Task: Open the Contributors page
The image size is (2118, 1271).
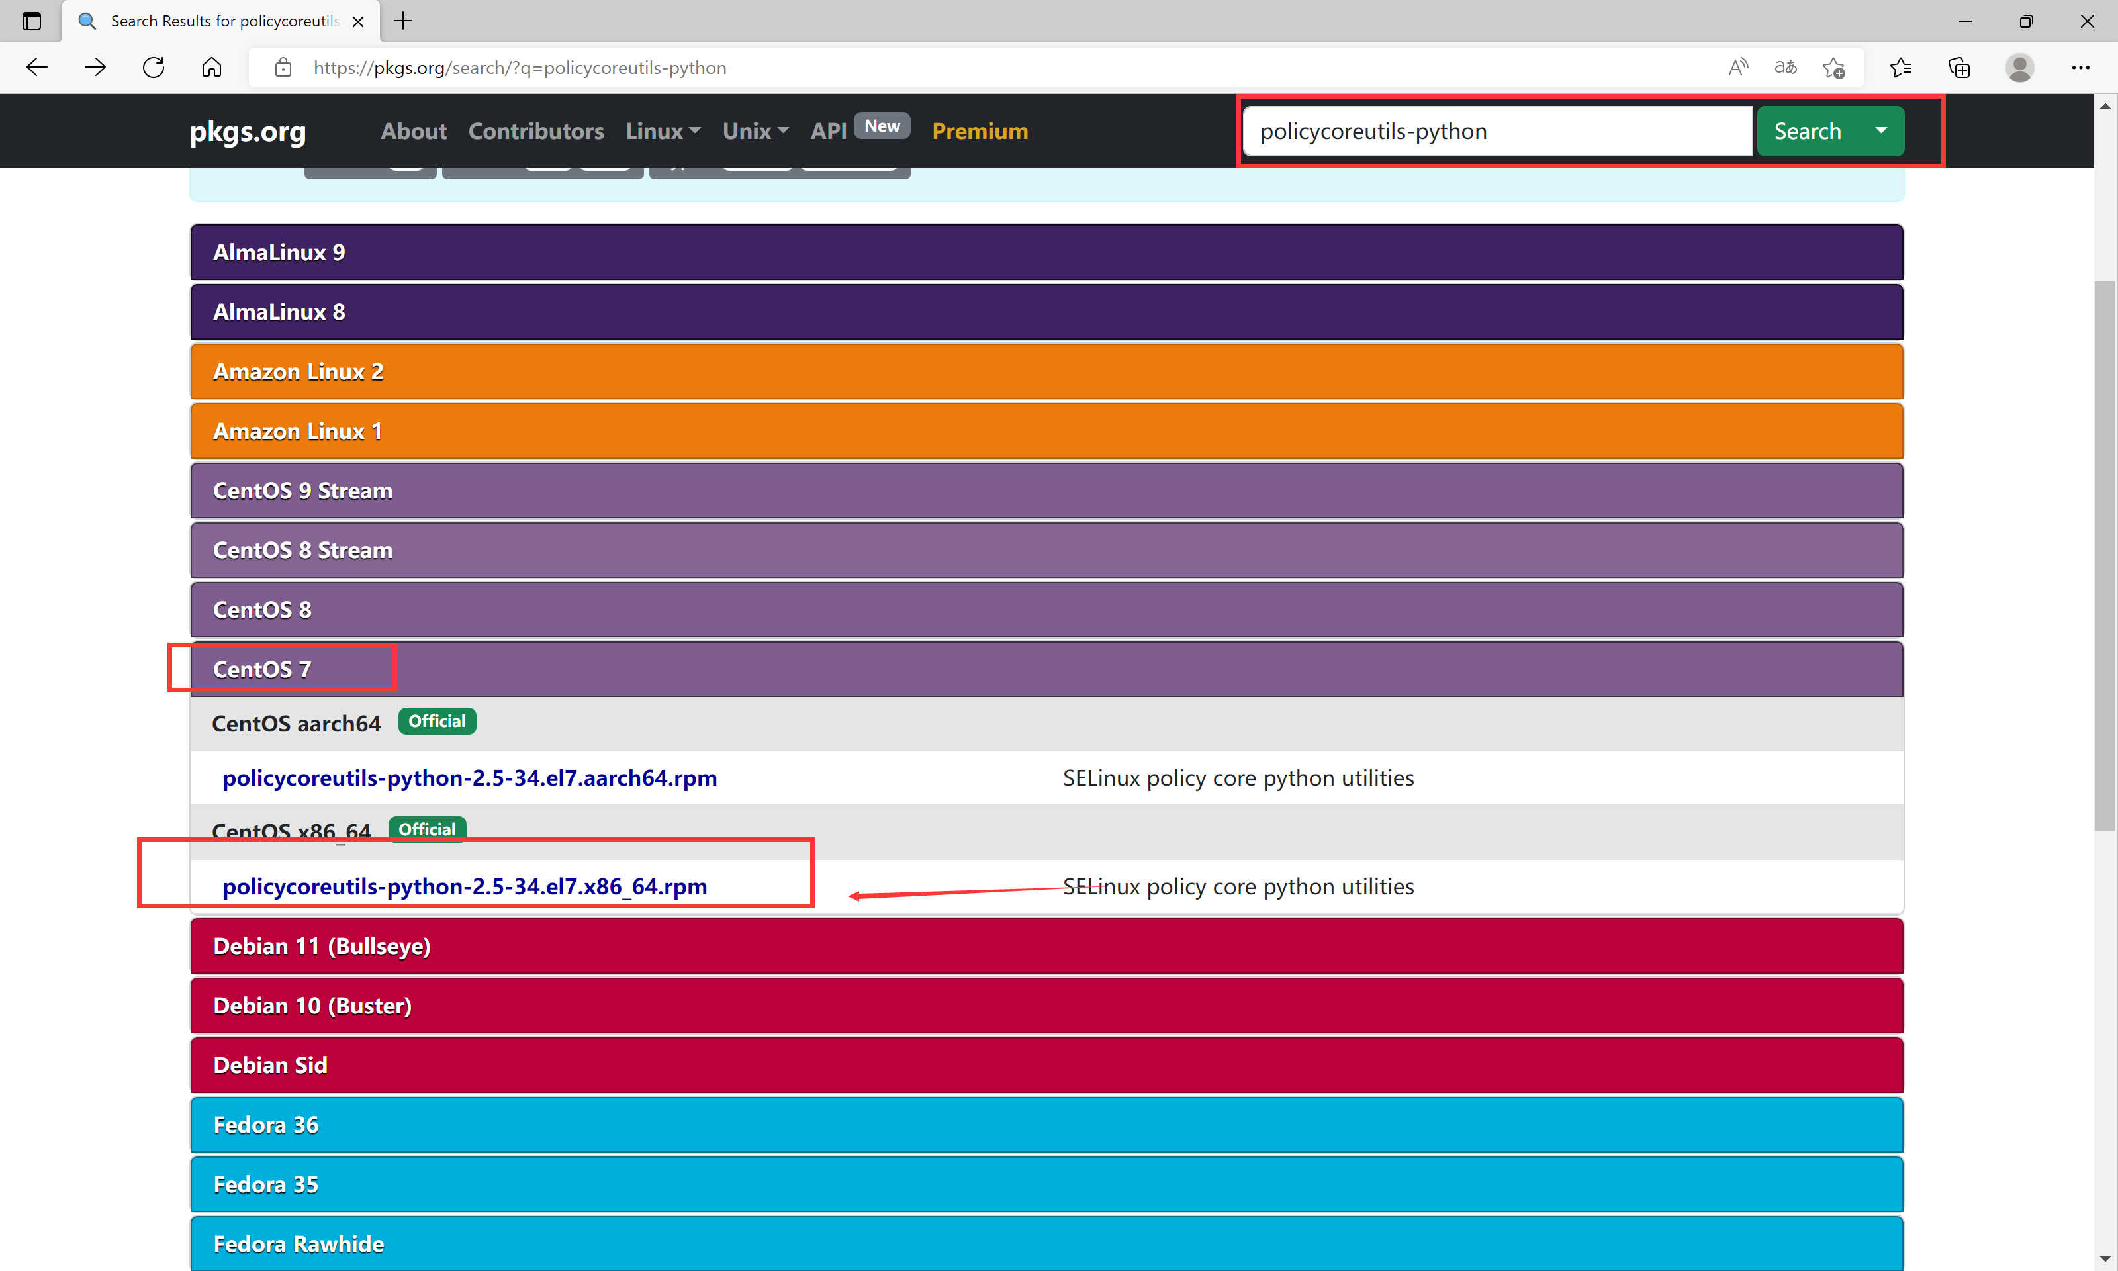Action: (x=536, y=131)
